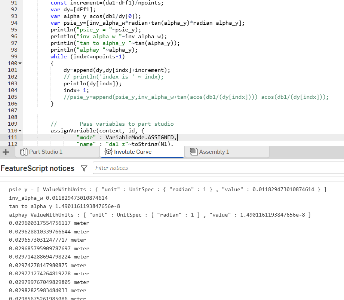
Task: Click the 'psie_y = [ ValueWithUnits' notice line
Action: pyautogui.click(x=168, y=190)
